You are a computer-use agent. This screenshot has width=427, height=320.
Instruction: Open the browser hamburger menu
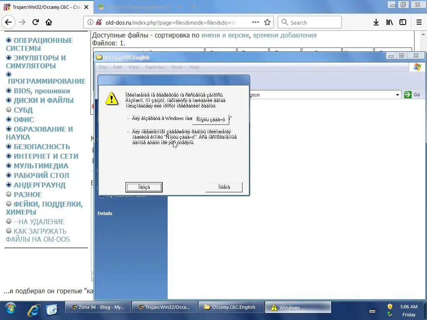click(x=419, y=22)
